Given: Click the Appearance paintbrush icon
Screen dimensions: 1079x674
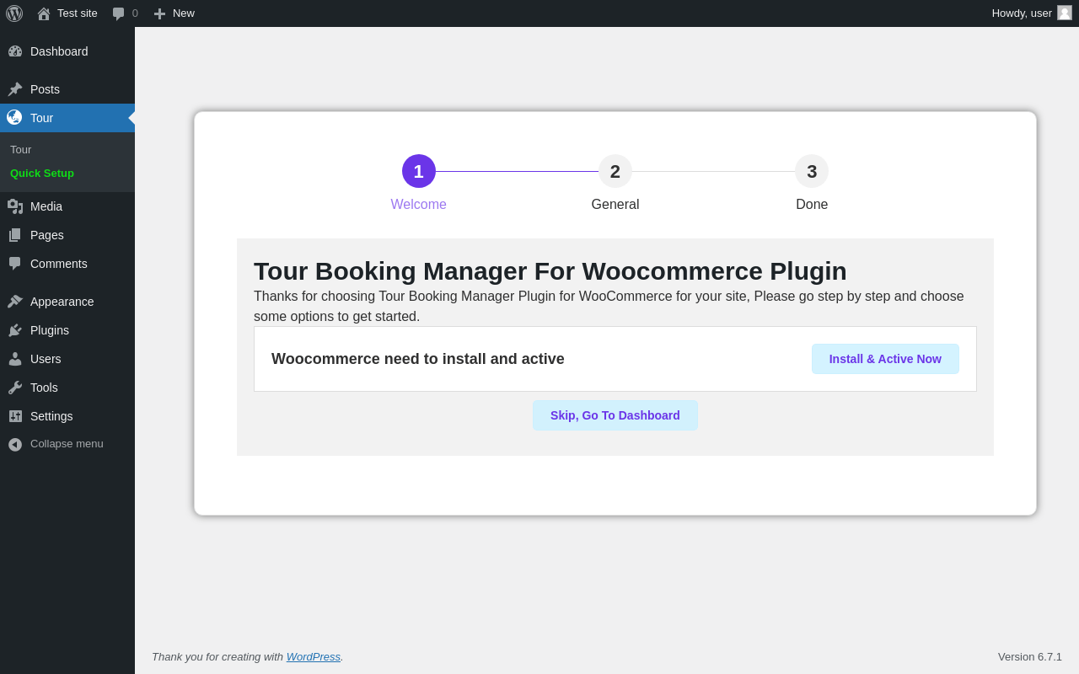Looking at the screenshot, I should [x=15, y=302].
